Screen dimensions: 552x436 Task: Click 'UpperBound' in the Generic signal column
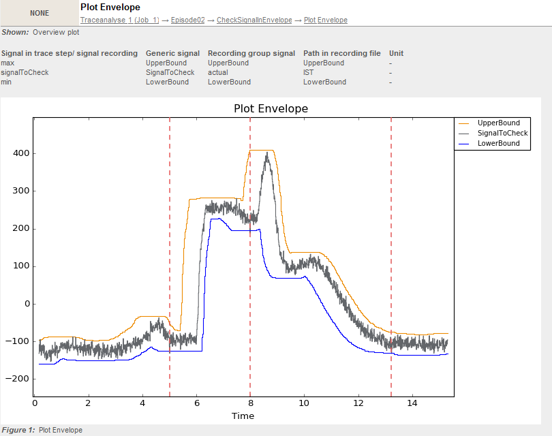166,63
